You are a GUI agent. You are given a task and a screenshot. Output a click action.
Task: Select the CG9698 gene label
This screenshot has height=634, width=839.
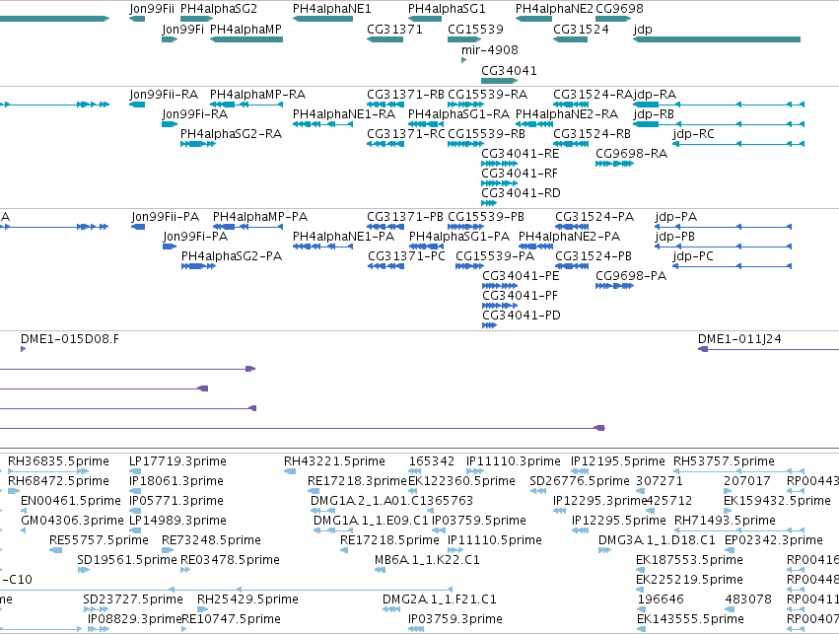[x=619, y=9]
